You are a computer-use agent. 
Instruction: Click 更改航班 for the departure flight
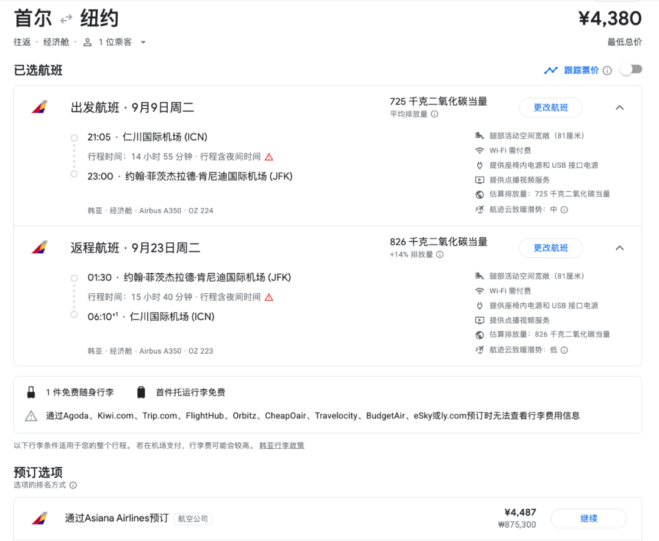coord(550,108)
